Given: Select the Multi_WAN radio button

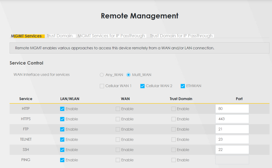Looking at the screenshot, I should [x=128, y=75].
